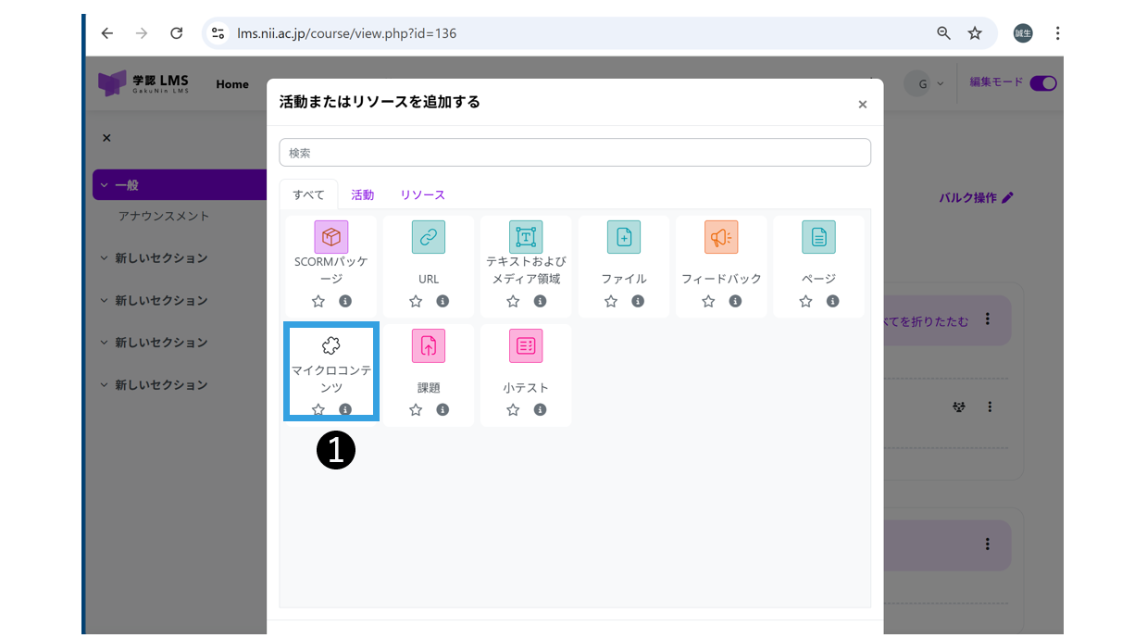Click the バルク操作 button
The height and width of the screenshot is (638, 1147).
(x=976, y=198)
